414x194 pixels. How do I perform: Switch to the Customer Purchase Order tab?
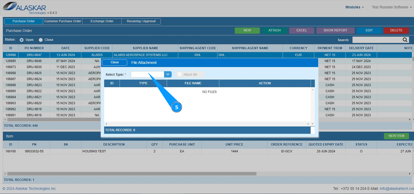point(63,21)
